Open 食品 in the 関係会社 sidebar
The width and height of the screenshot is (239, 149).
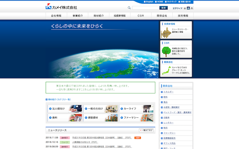coord(166,102)
